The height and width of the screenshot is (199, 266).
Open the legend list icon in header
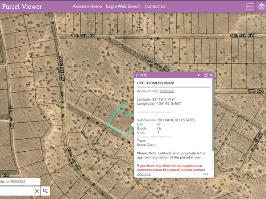coord(250,6)
